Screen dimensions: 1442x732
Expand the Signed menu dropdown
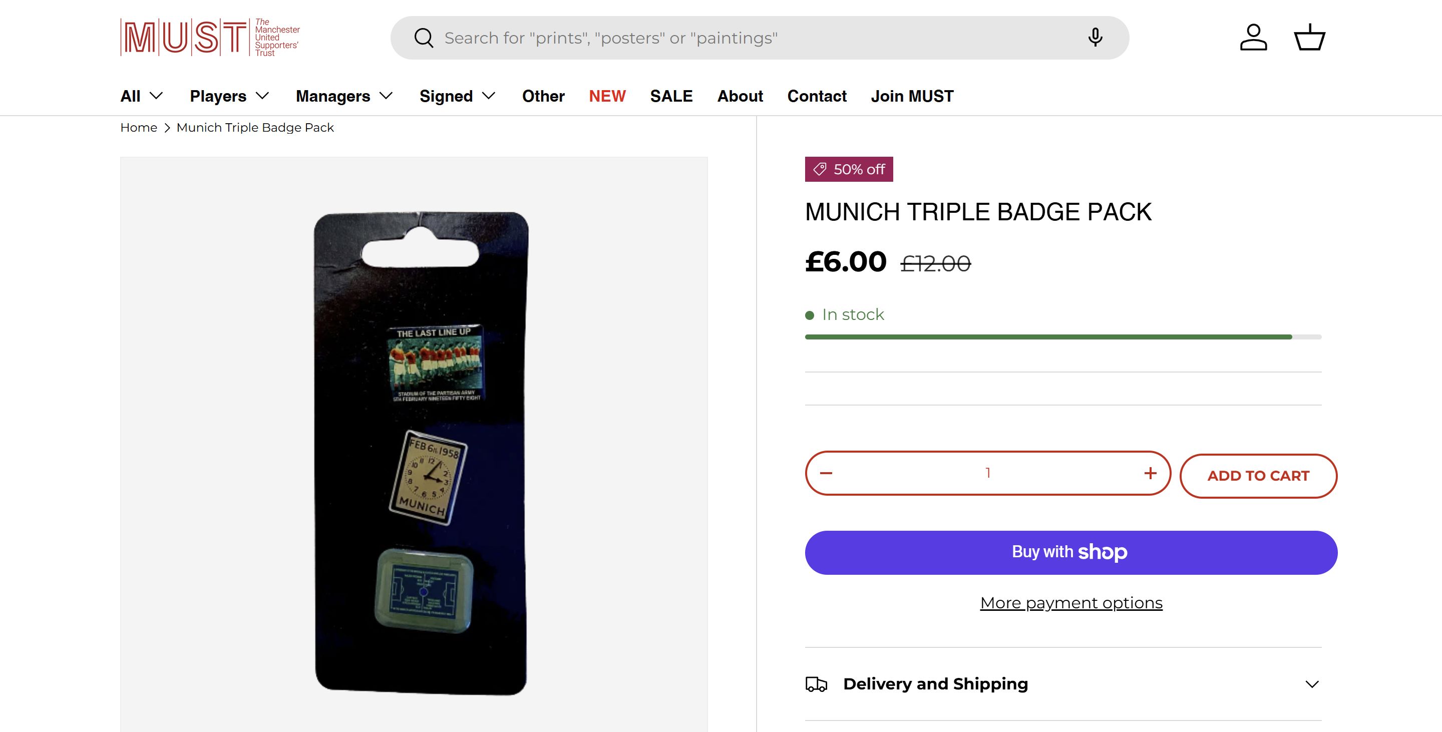(457, 96)
